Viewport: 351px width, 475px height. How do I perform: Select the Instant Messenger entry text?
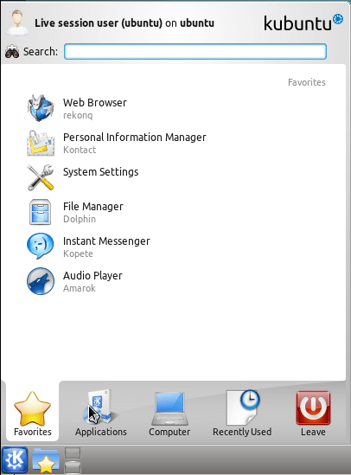pos(106,241)
